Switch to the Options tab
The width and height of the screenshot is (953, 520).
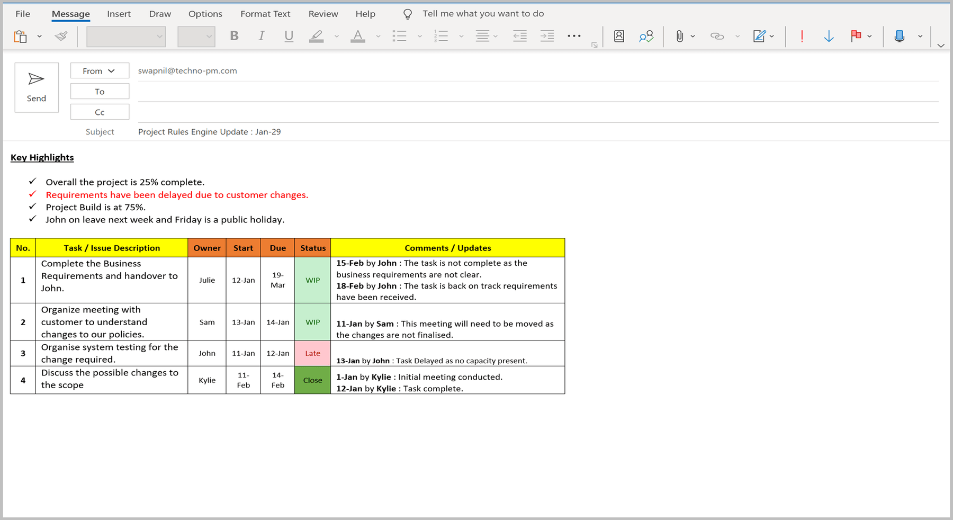pyautogui.click(x=205, y=14)
